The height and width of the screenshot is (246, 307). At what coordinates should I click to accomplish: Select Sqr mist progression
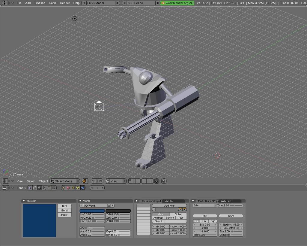point(213,221)
